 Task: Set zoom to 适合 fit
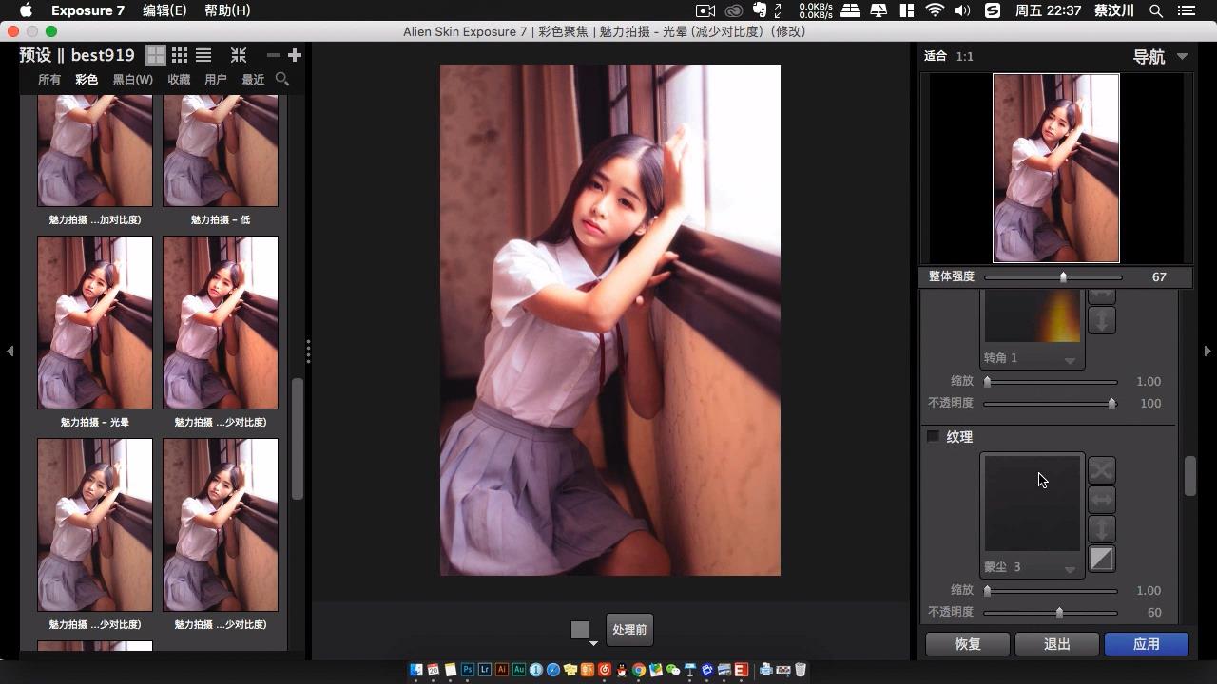pos(936,56)
